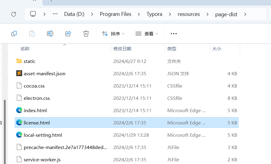The image size is (271, 164).
Task: Click the electron.css file icon
Action: pyautogui.click(x=19, y=98)
